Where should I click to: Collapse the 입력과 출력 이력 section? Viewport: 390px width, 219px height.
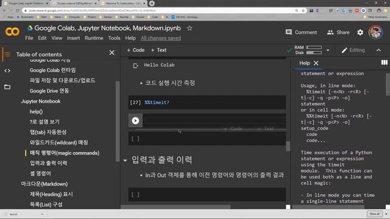125,161
